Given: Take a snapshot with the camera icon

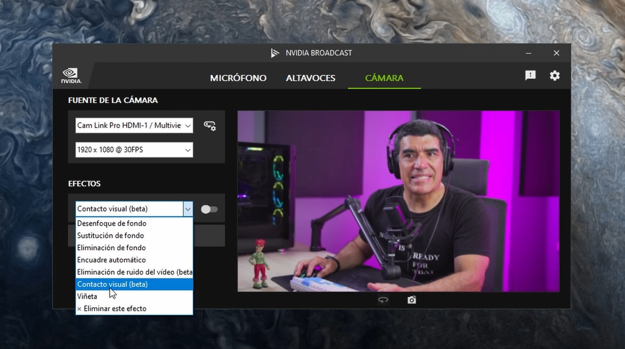Looking at the screenshot, I should [x=412, y=300].
